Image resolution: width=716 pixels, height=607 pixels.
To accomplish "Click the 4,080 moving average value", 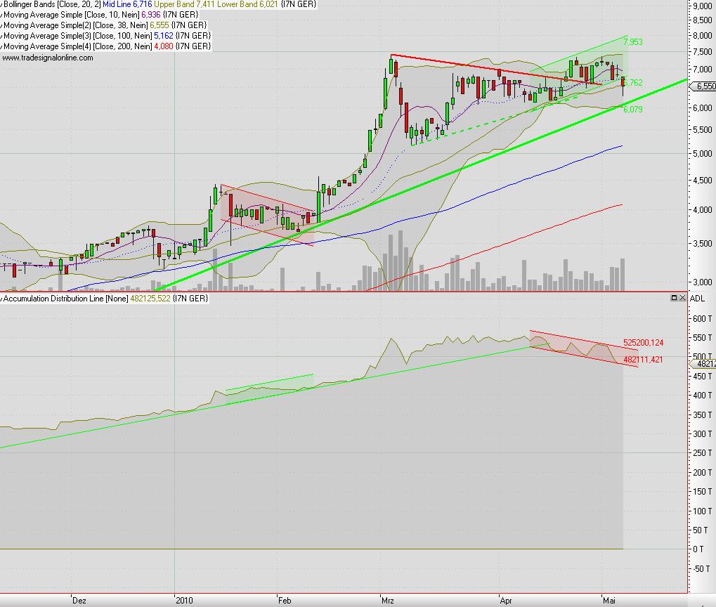I will tap(164, 46).
